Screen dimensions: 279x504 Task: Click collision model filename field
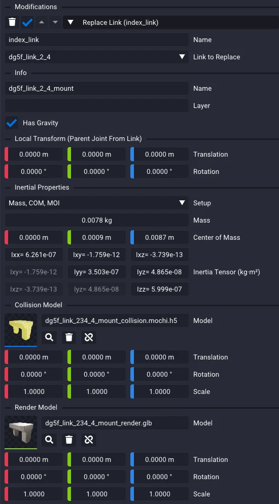pyautogui.click(x=115, y=320)
